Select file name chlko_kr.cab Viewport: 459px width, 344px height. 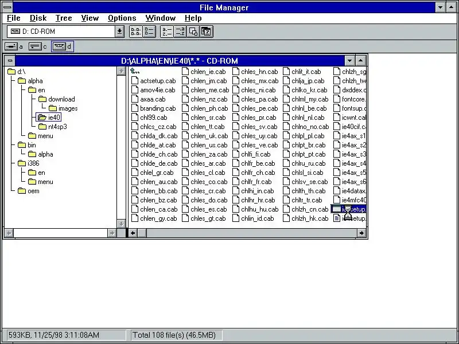point(309,90)
